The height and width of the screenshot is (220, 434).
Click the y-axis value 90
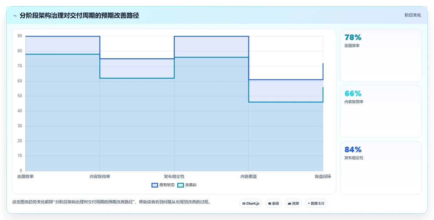pos(20,36)
